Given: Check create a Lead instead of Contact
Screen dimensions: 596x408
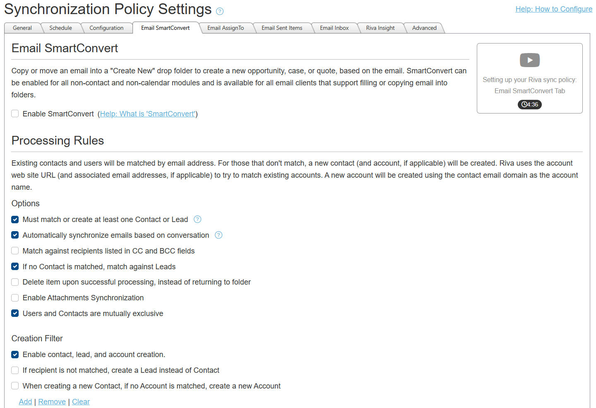Looking at the screenshot, I should pyautogui.click(x=15, y=370).
